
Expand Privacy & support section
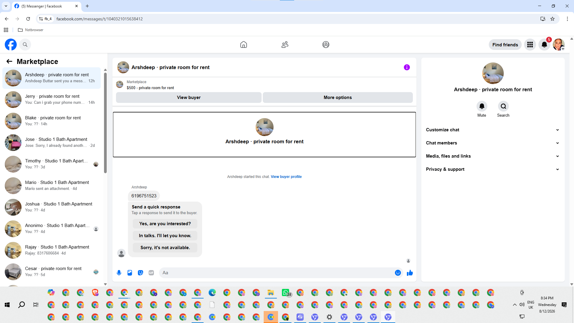tap(493, 169)
